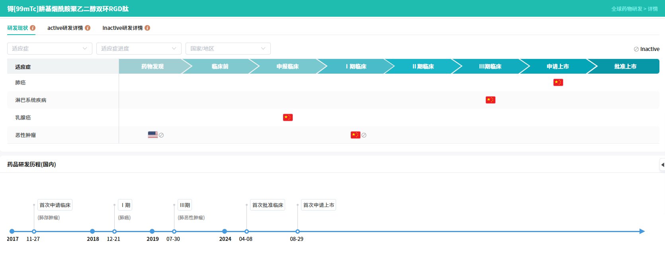This screenshot has width=665, height=254.
Task: Click info icon next to 研发现状
Action: point(33,28)
